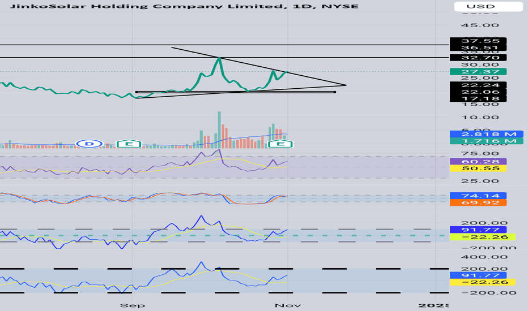Click the Sep label on time axis

(133, 305)
